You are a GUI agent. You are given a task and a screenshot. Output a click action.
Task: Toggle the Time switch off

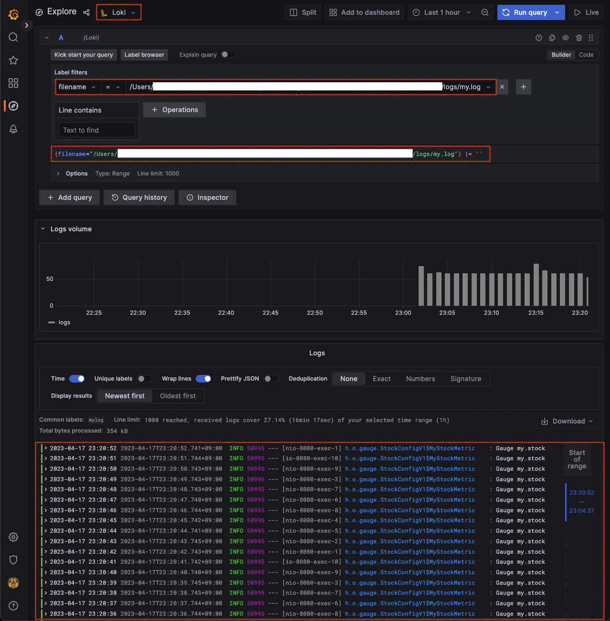click(x=77, y=379)
